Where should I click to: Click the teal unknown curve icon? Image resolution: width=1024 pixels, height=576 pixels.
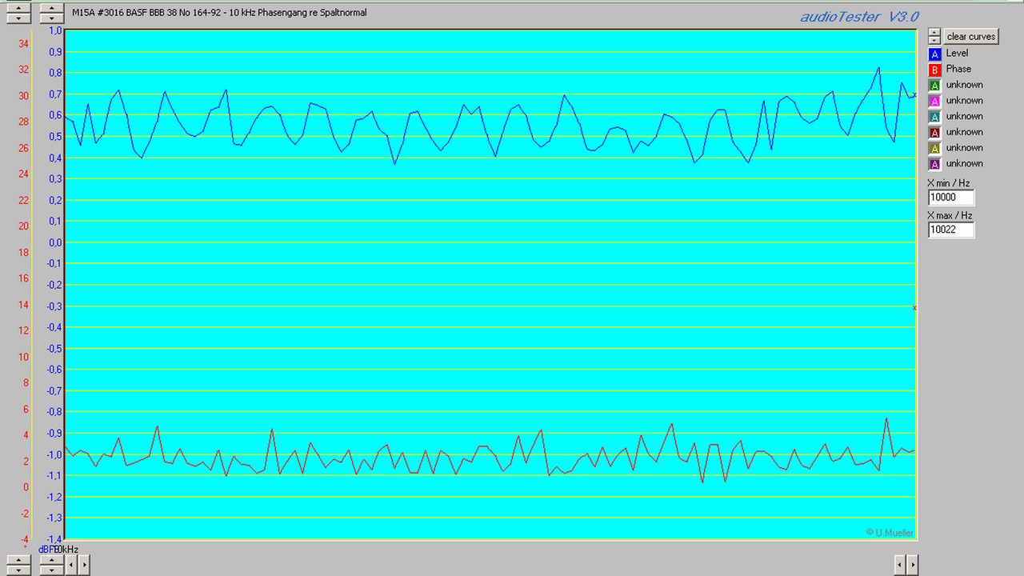pos(934,116)
